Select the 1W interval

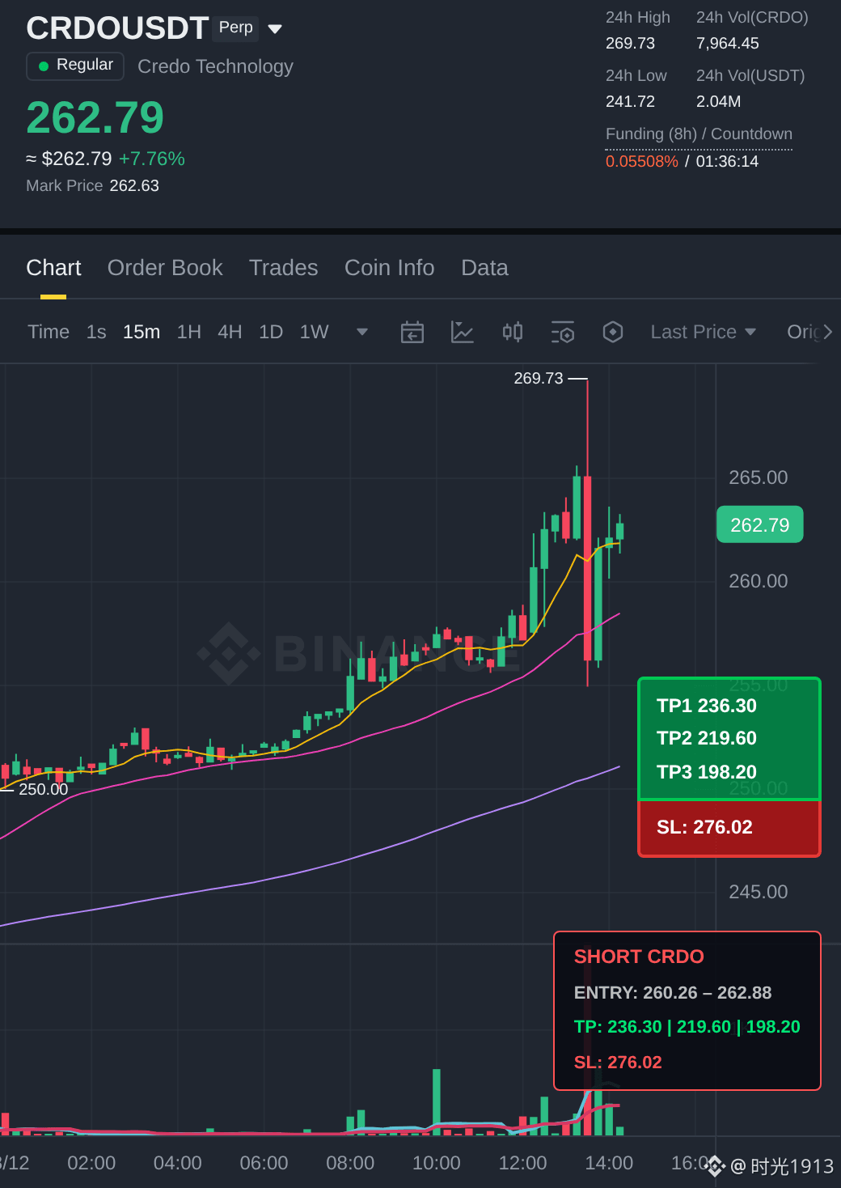[x=315, y=332]
